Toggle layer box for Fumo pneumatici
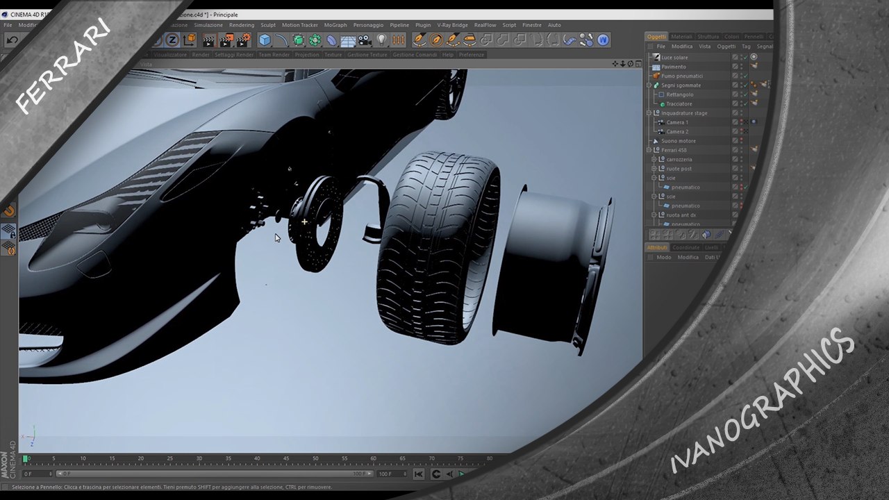 click(x=735, y=76)
